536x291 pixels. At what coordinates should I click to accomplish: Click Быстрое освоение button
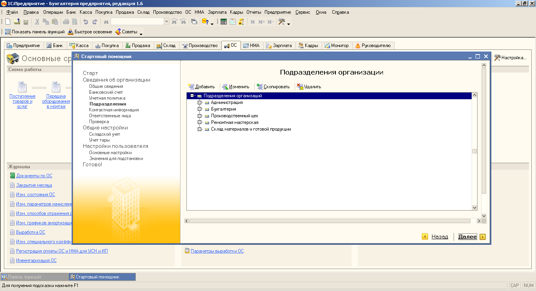pyautogui.click(x=90, y=32)
